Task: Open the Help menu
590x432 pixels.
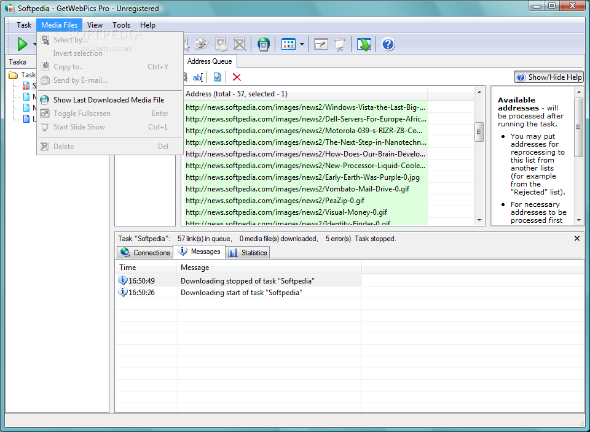Action: (x=147, y=25)
